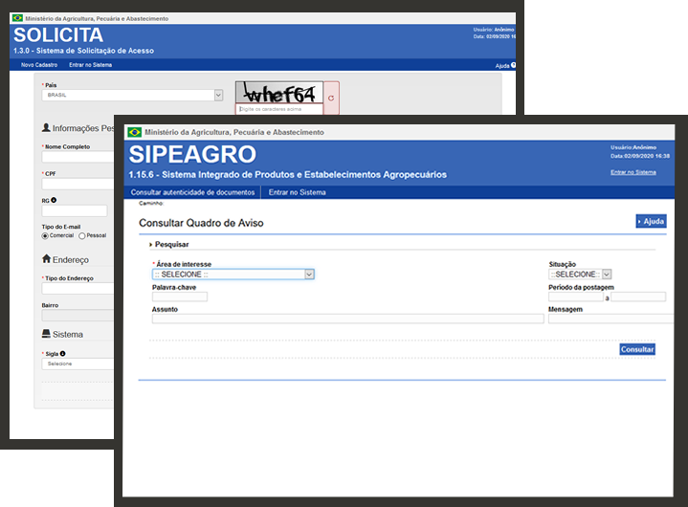688x507 pixels.
Task: Collapse the Pesquisar section
Action: (x=169, y=244)
